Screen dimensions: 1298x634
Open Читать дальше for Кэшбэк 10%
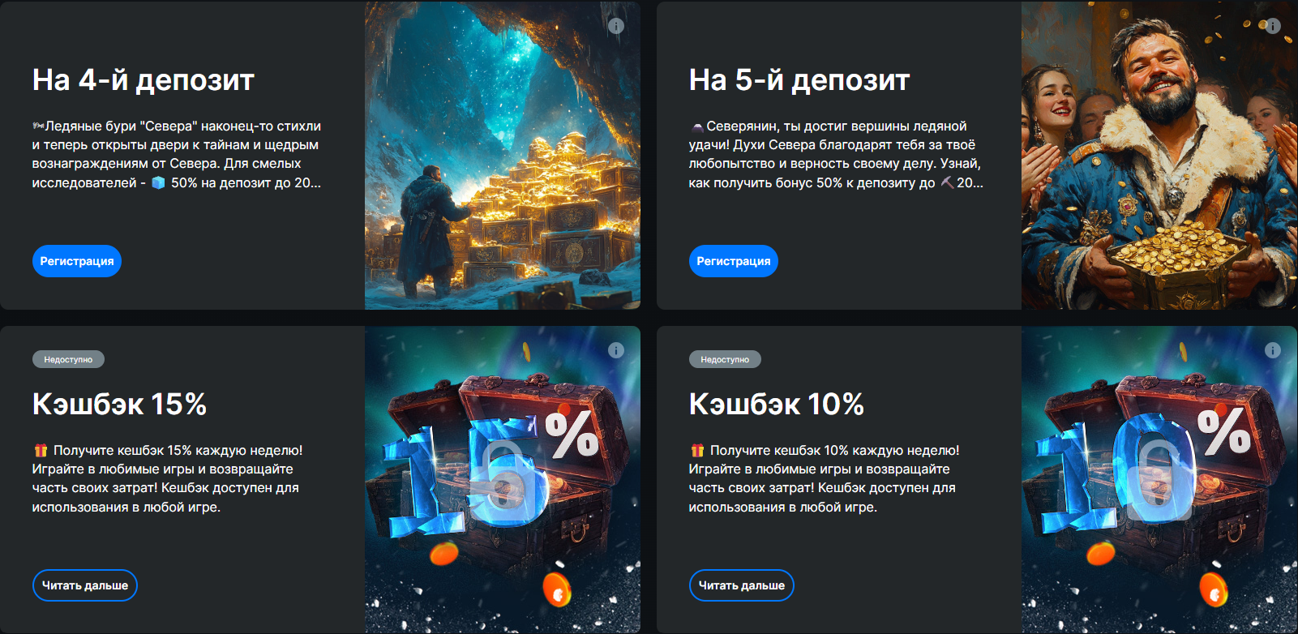click(742, 585)
